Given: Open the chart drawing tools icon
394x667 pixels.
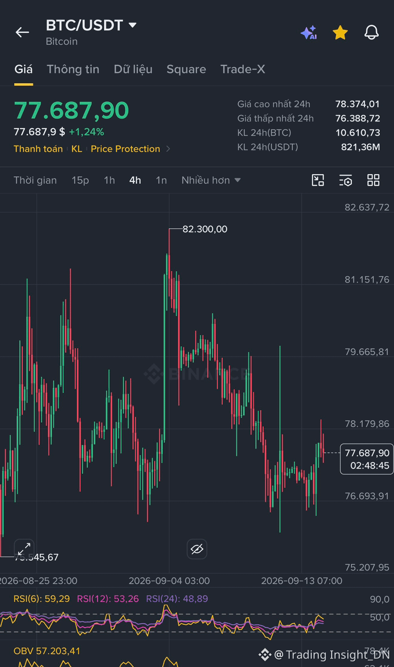Looking at the screenshot, I should click(318, 180).
